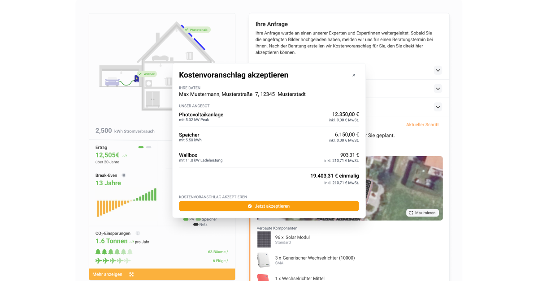
Task: Click the 19.403,31 € einmalig total
Action: click(334, 176)
